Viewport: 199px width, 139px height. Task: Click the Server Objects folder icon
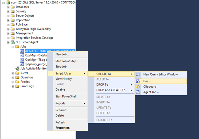12,16
